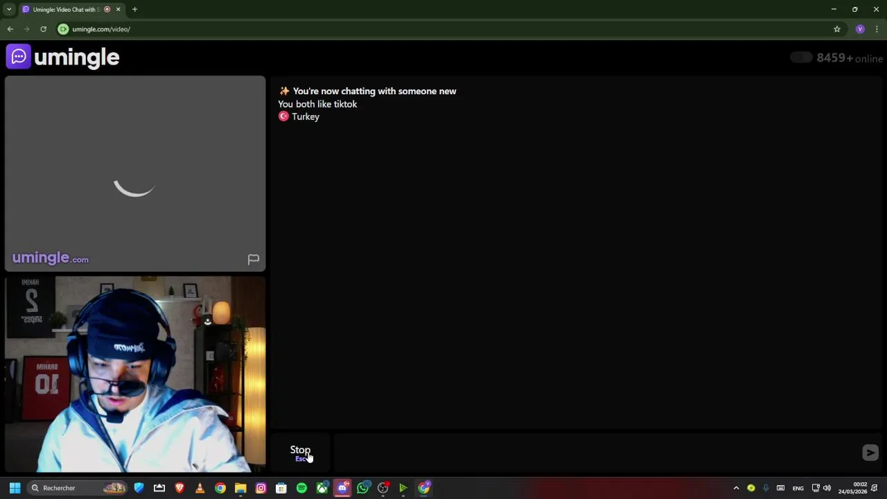Click the send message arrow icon
This screenshot has height=499, width=887.
click(870, 453)
